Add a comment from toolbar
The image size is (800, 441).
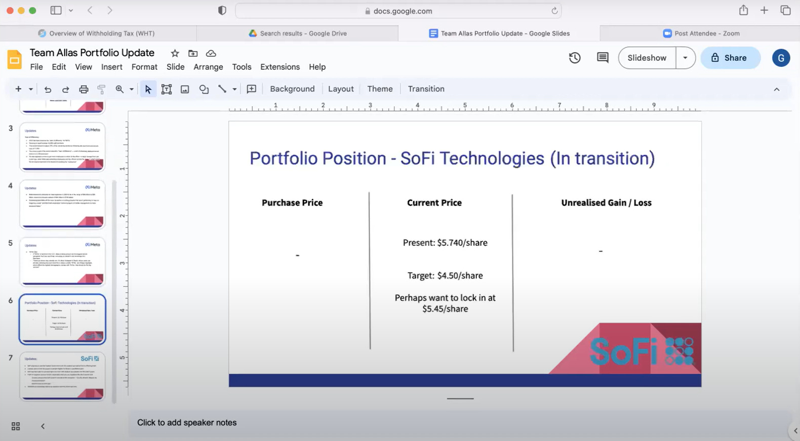(251, 89)
